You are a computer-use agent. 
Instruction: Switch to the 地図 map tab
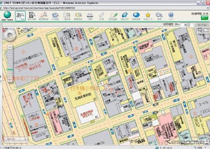(x=187, y=25)
